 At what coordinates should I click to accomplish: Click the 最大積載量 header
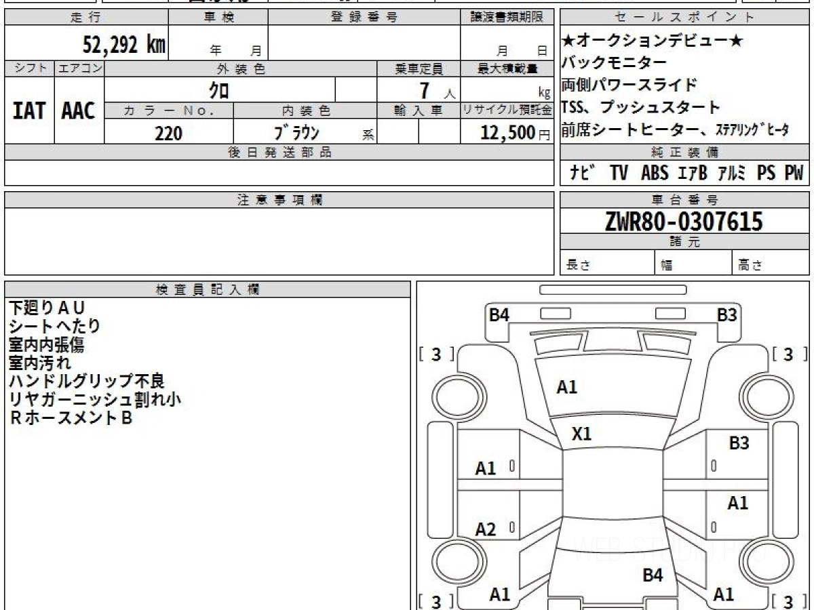coord(507,68)
